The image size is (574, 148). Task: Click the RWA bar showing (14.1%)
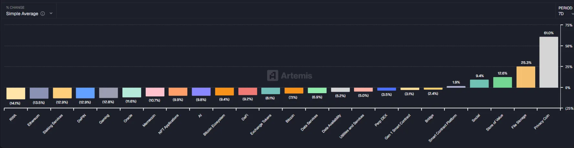[x=16, y=94]
